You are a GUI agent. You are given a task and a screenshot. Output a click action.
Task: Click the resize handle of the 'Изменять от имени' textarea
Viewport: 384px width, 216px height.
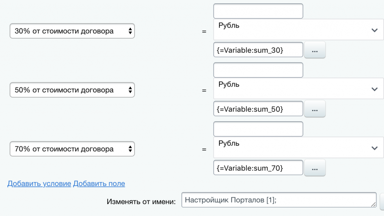click(x=373, y=204)
